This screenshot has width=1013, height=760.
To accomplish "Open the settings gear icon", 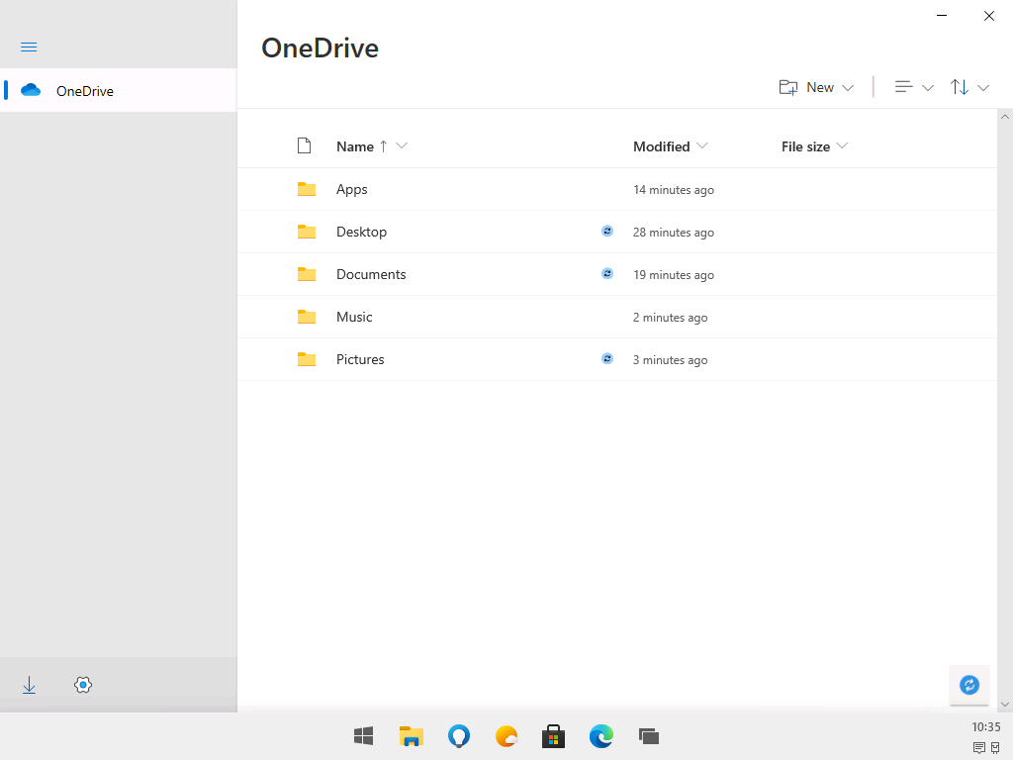I will 83,685.
